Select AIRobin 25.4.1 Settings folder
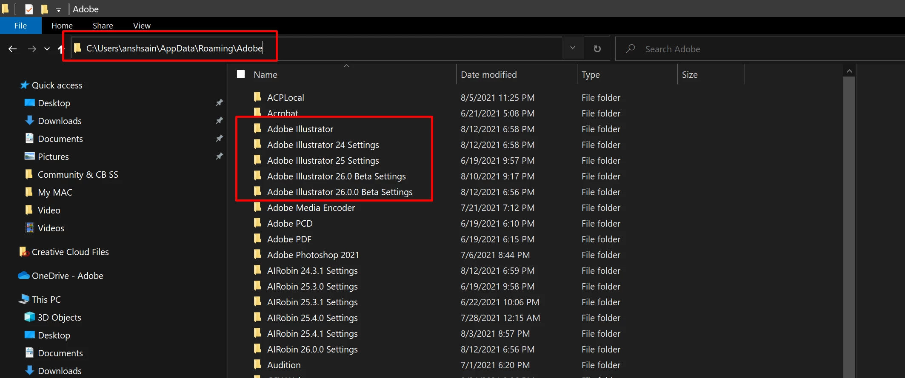 [312, 333]
